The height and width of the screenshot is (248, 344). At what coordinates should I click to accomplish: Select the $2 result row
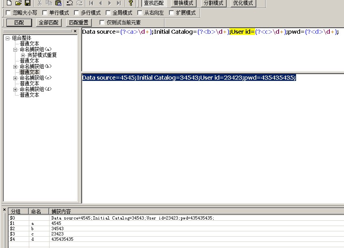[x=176, y=228]
